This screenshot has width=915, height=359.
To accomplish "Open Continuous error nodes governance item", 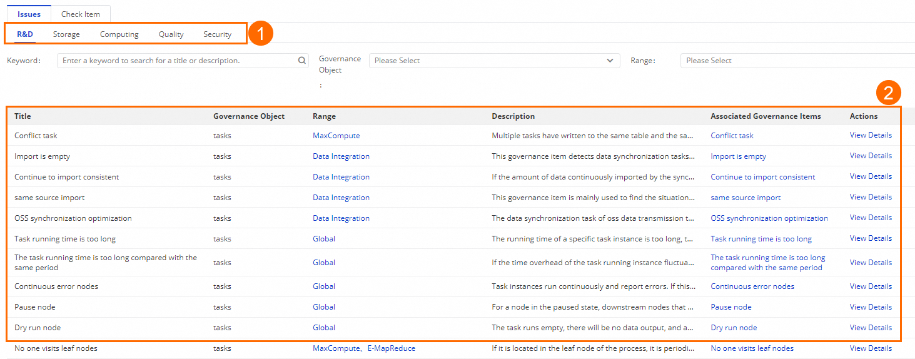I will click(x=752, y=286).
